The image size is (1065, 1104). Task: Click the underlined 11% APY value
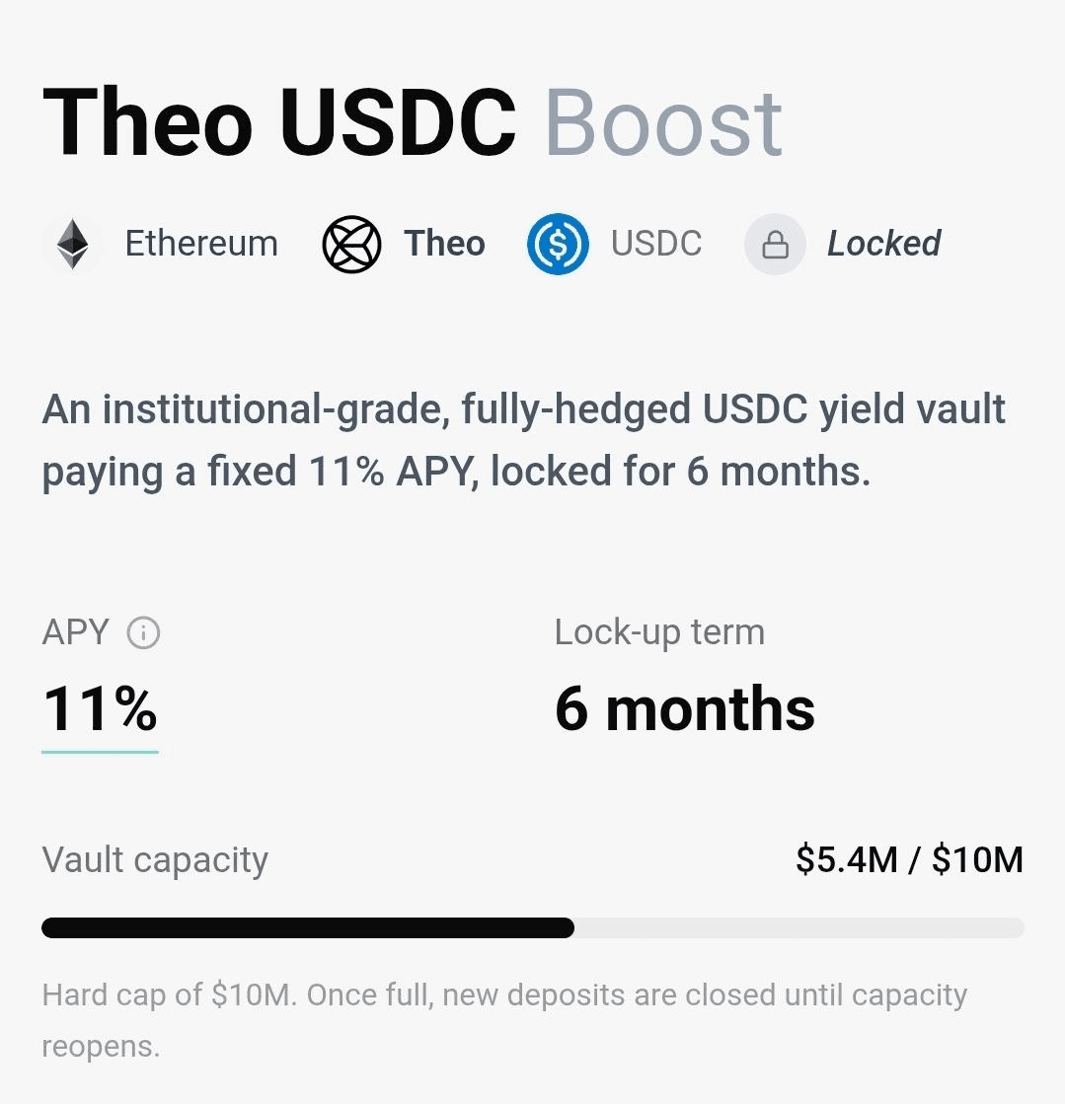point(100,709)
